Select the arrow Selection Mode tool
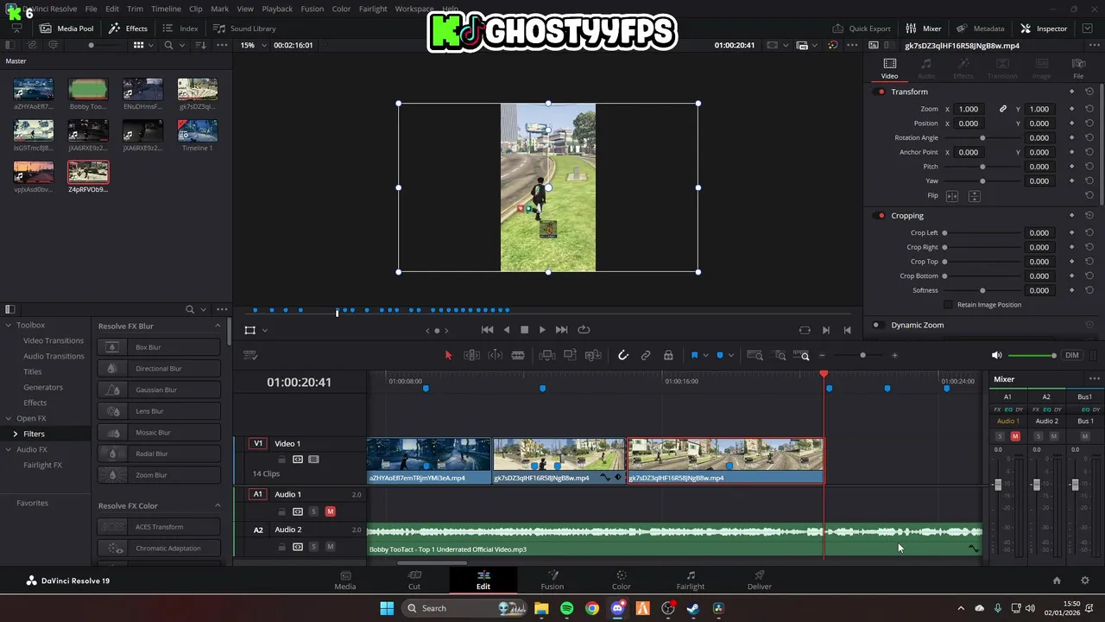The height and width of the screenshot is (622, 1105). (448, 355)
